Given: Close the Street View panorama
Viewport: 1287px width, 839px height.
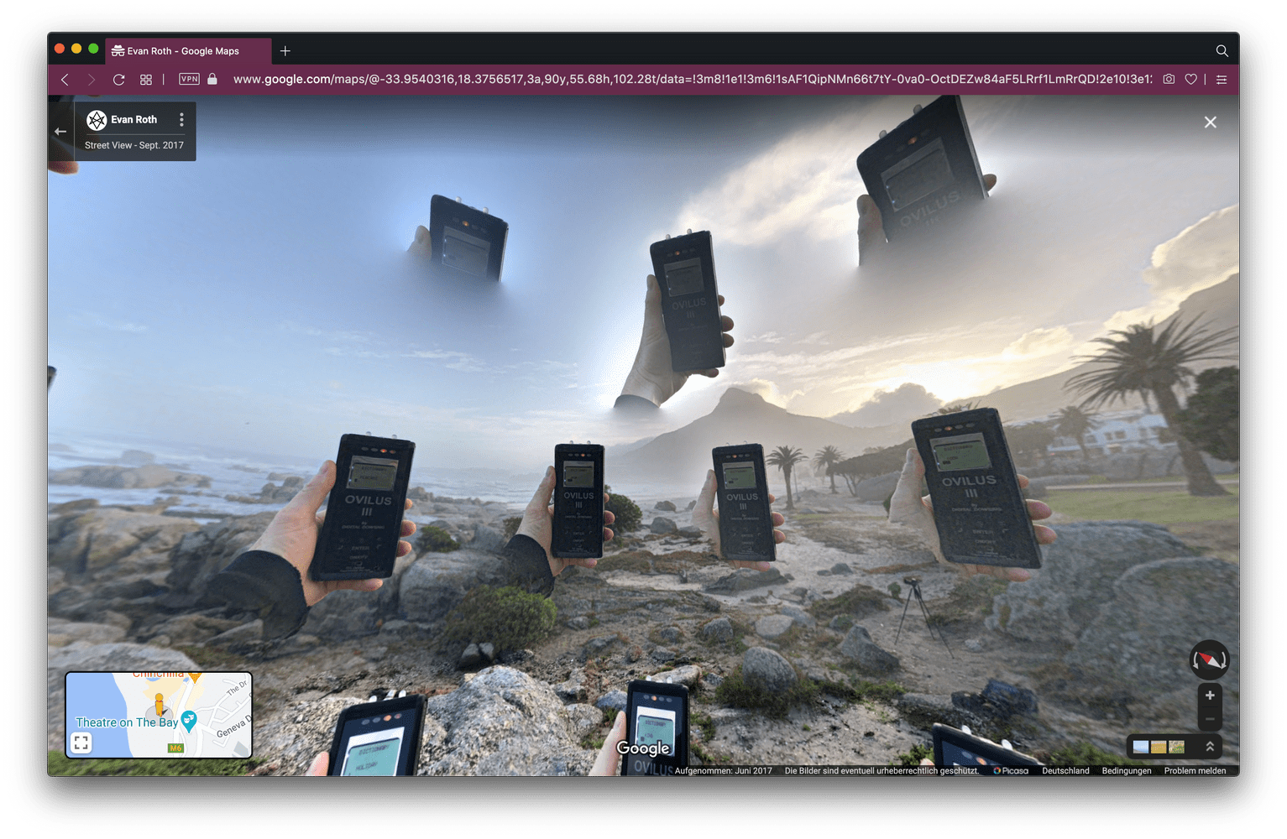Looking at the screenshot, I should click(1210, 122).
